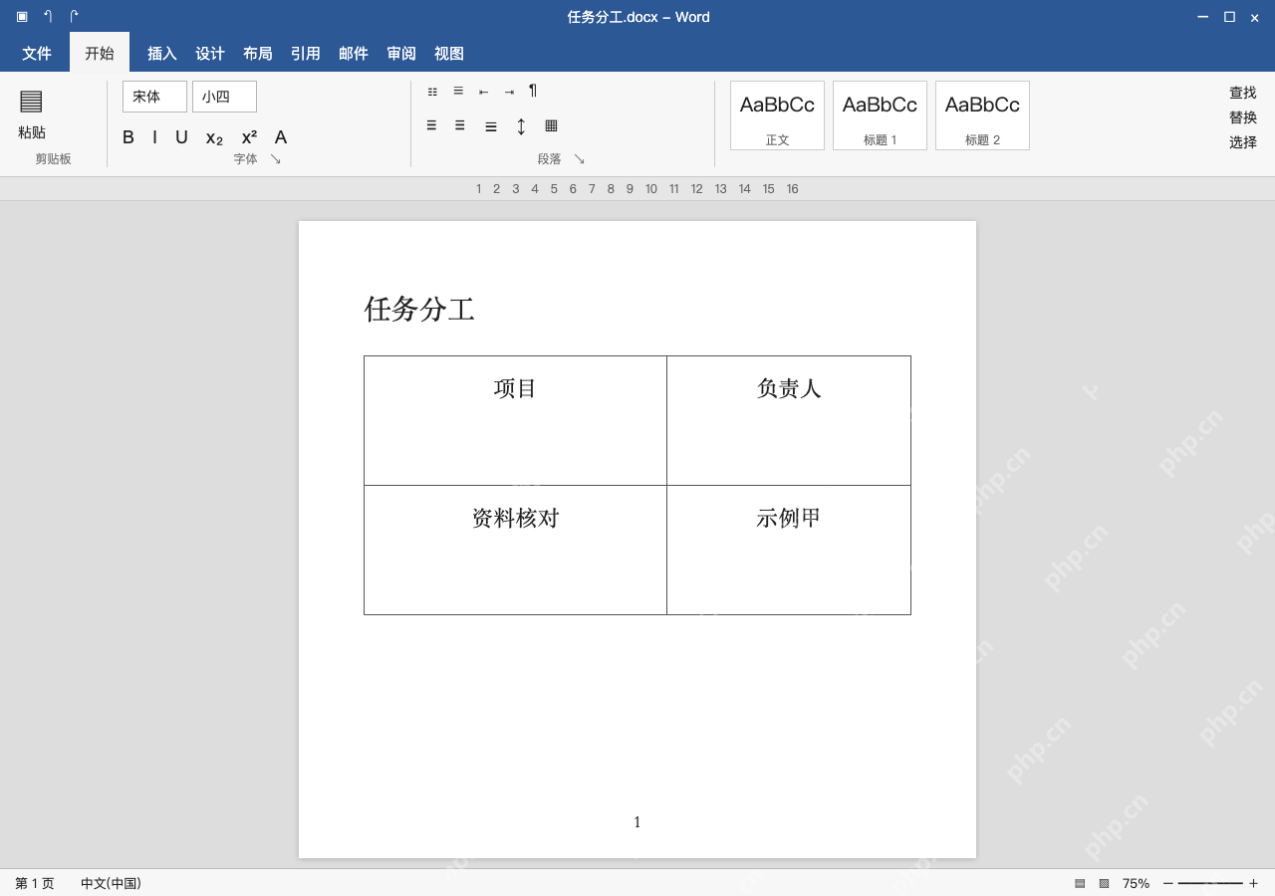Click 查找 to find text
The width and height of the screenshot is (1275, 896).
coord(1243,93)
